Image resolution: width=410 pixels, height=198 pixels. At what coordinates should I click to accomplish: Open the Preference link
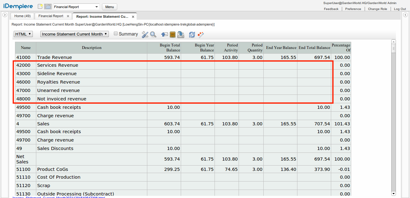353,9
